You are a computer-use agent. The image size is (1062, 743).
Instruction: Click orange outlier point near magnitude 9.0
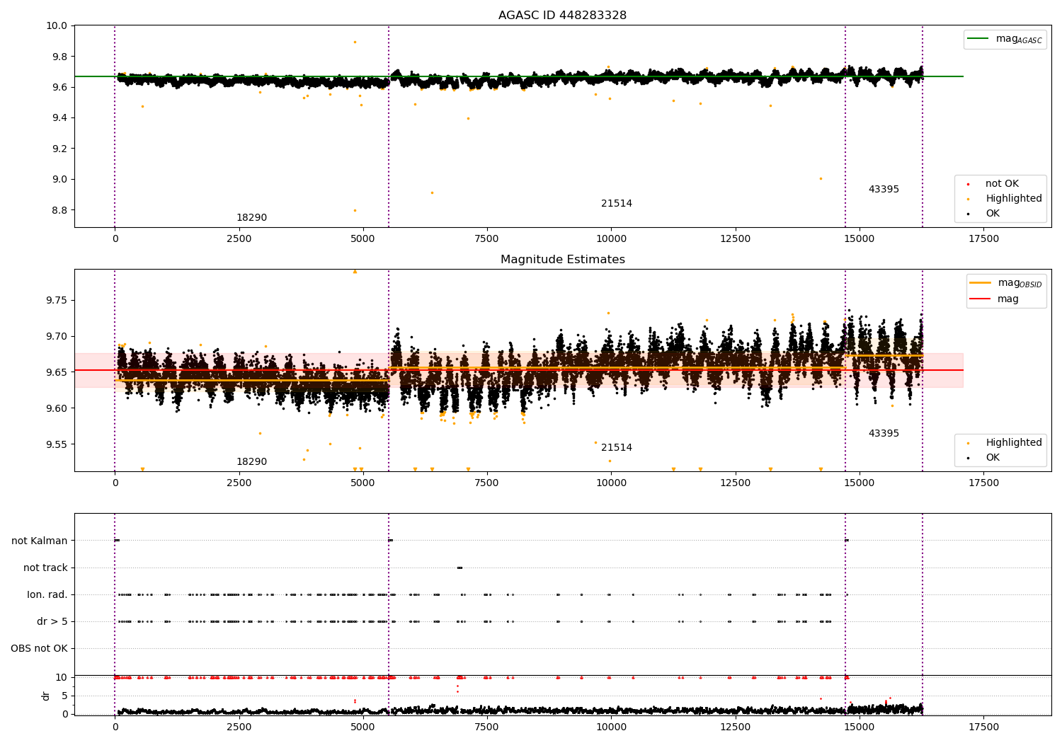pos(821,178)
